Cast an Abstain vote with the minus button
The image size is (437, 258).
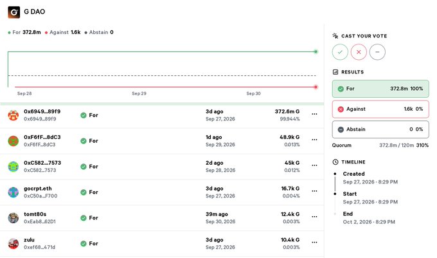[377, 52]
